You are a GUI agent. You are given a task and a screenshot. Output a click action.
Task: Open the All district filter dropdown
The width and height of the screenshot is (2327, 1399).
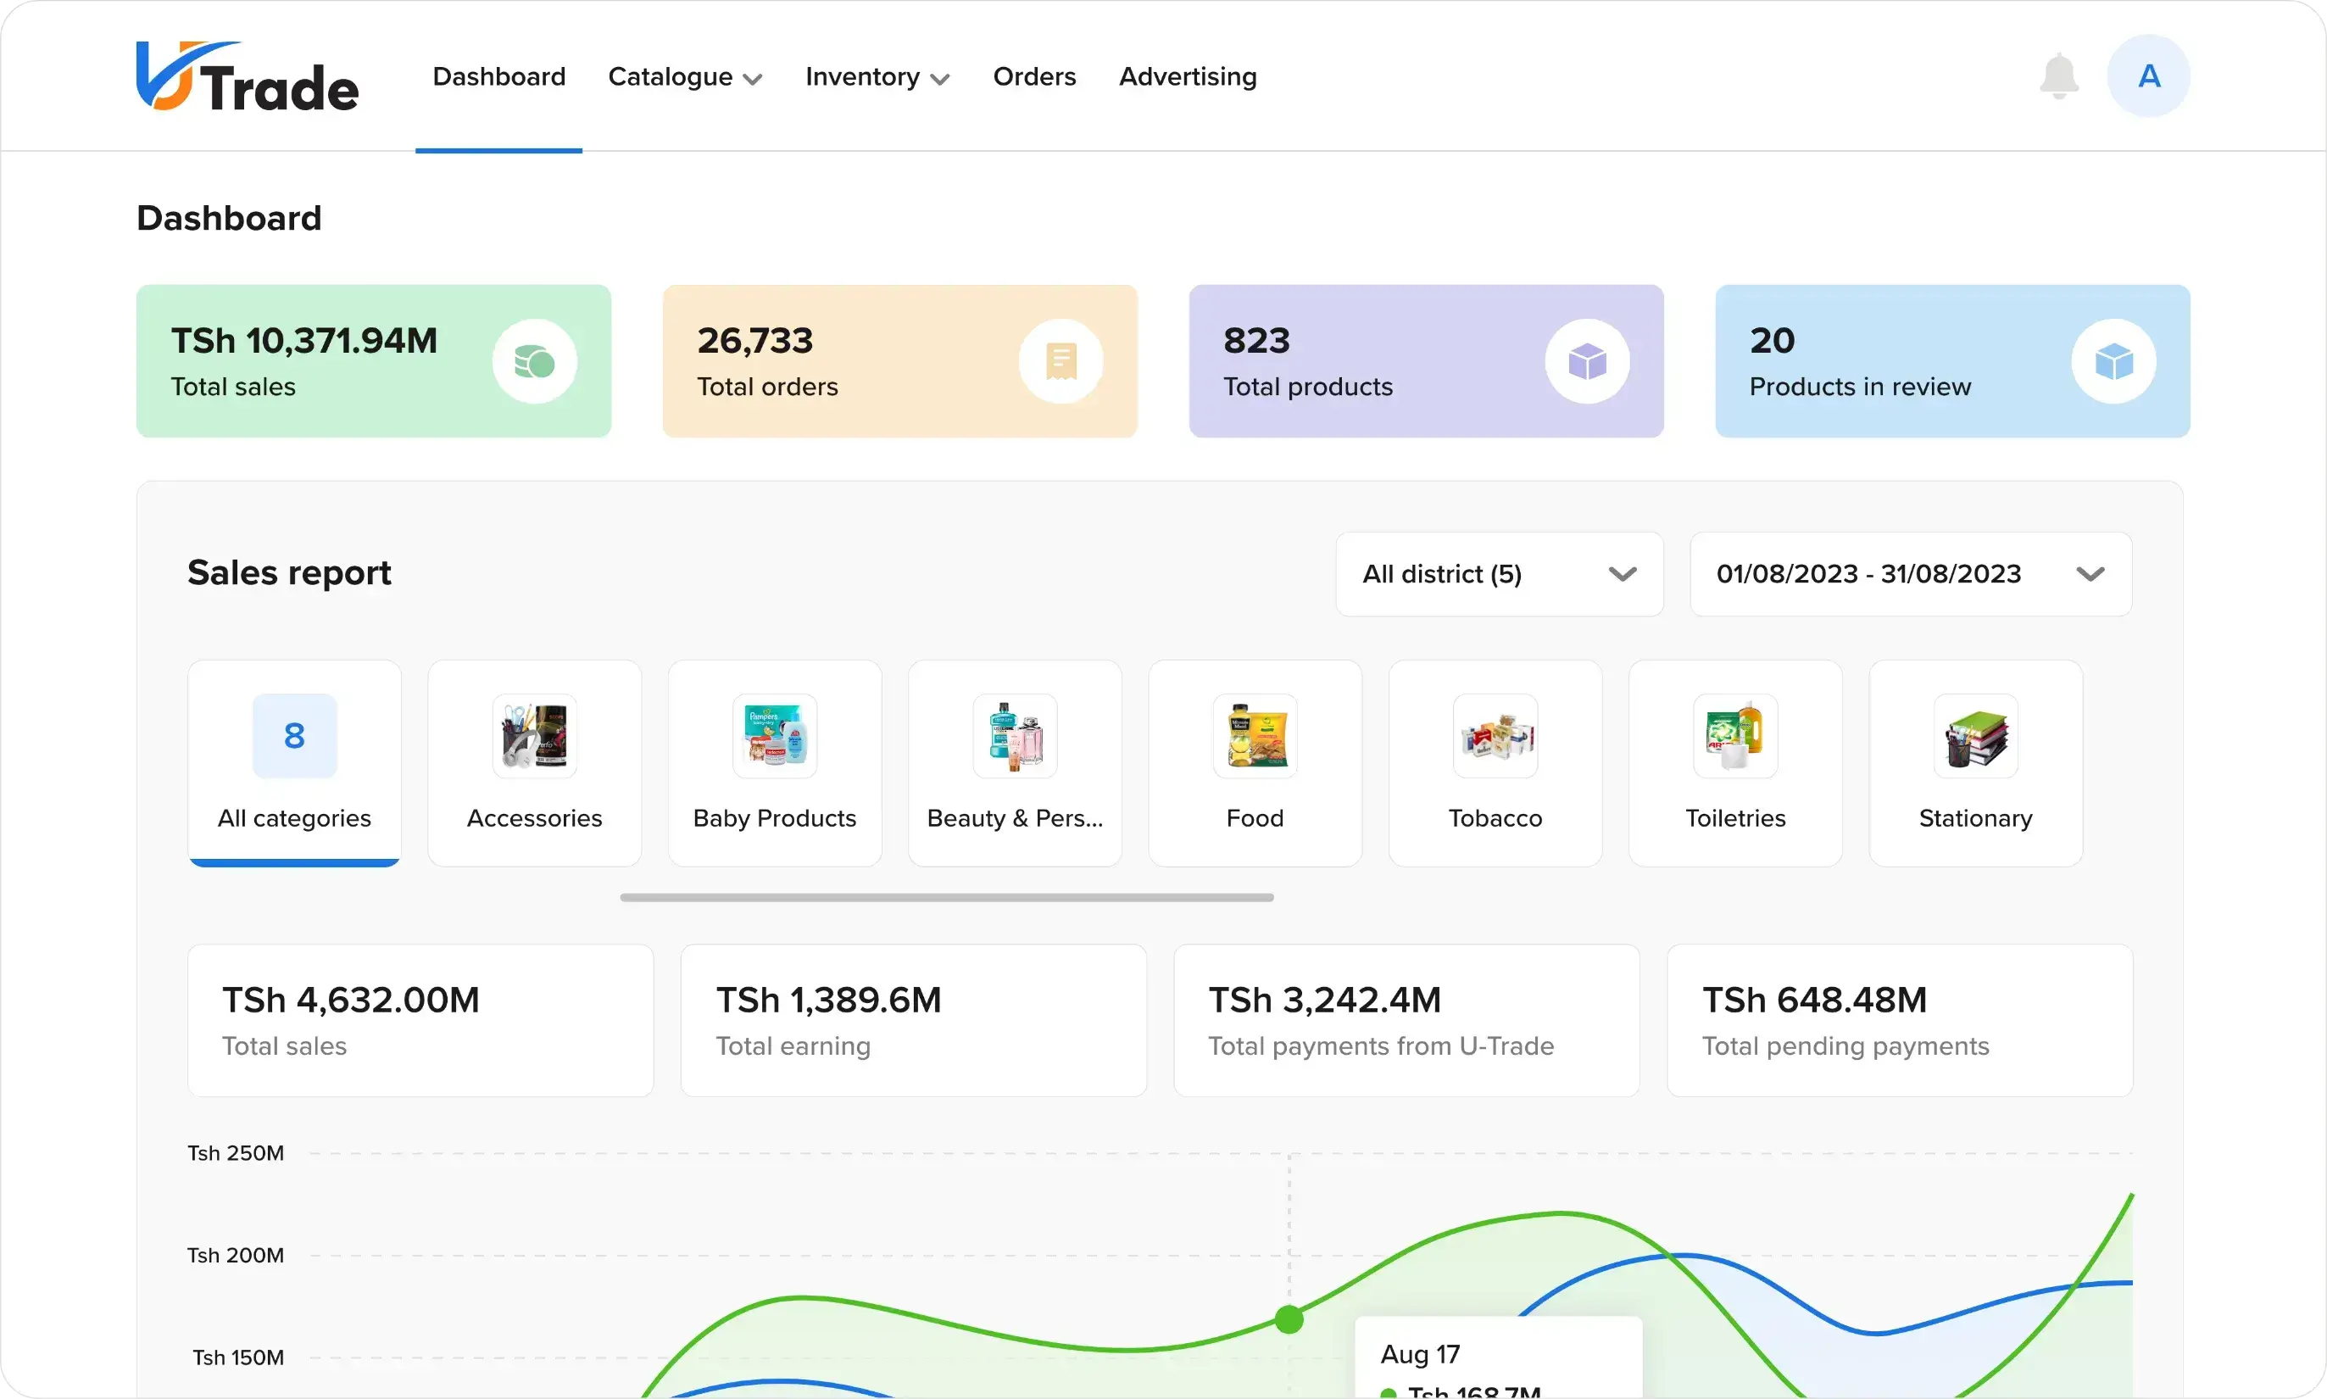click(x=1498, y=573)
